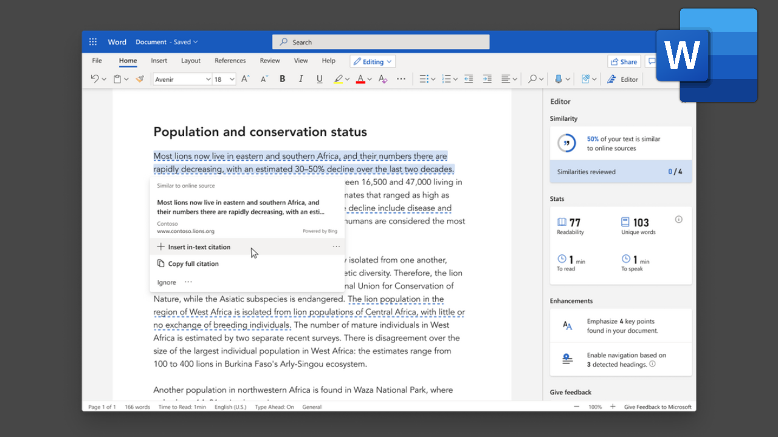The image size is (778, 437).
Task: Open the www.contoso.lions.org source link
Action: coord(185,231)
